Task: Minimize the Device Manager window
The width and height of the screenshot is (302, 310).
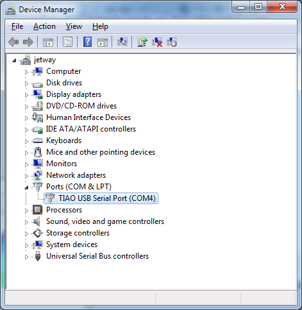Action: [241, 7]
